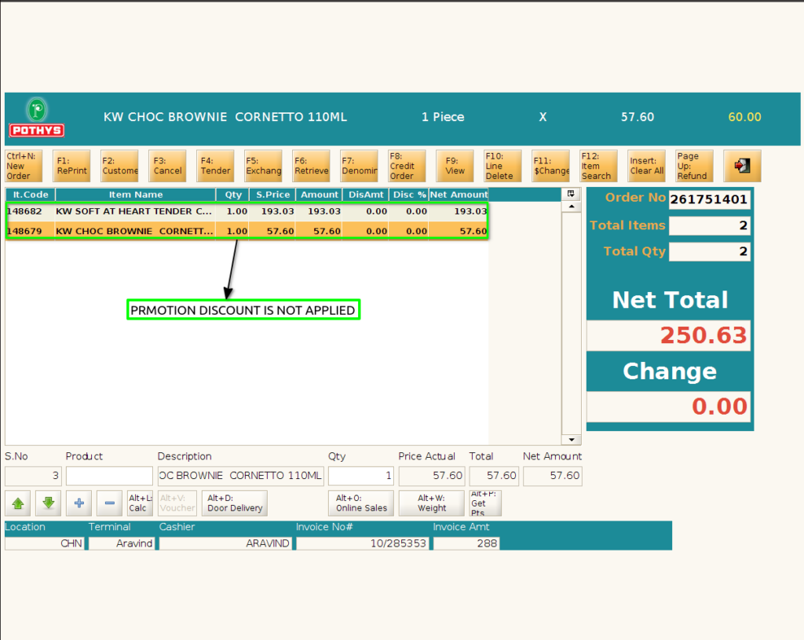Click Total Qty field
The height and width of the screenshot is (640, 804).
(x=709, y=251)
